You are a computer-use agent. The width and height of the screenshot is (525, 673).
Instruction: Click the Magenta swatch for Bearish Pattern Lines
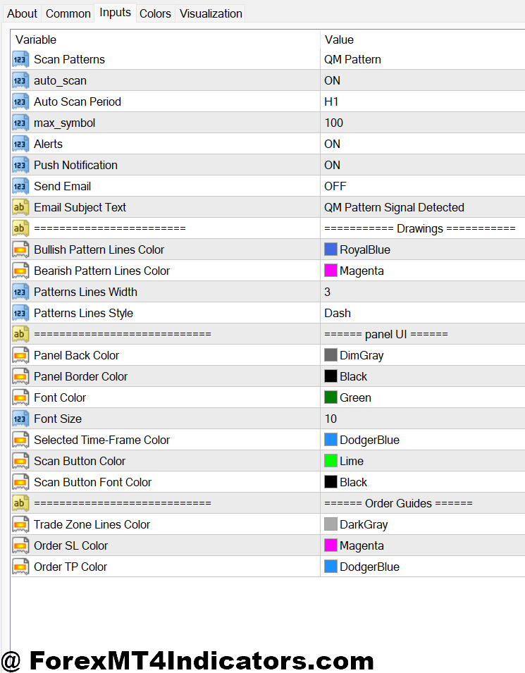tap(331, 271)
